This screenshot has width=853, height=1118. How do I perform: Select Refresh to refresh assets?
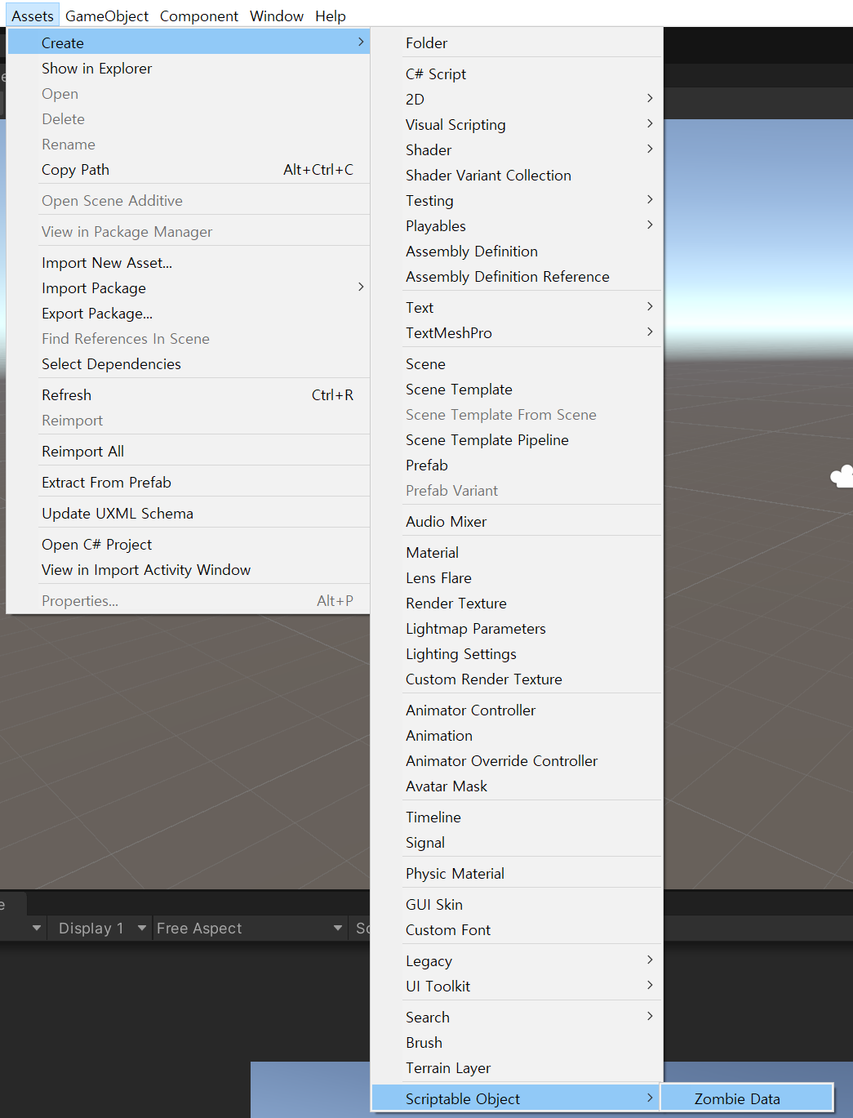pos(66,394)
